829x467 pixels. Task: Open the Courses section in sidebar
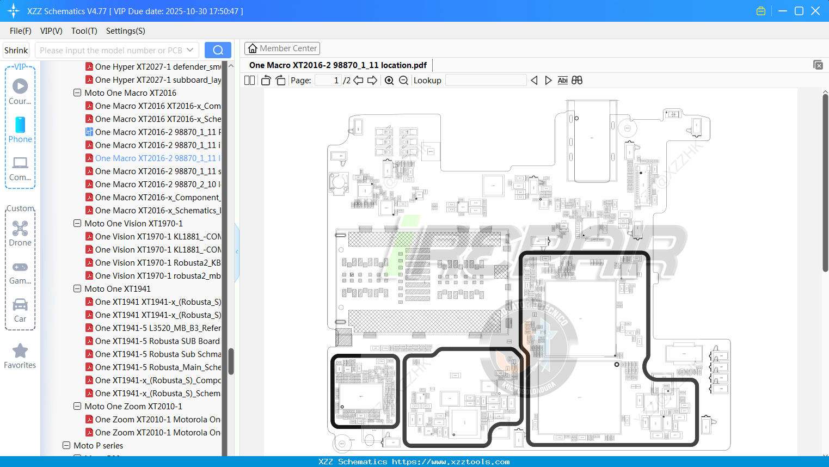[x=20, y=91]
